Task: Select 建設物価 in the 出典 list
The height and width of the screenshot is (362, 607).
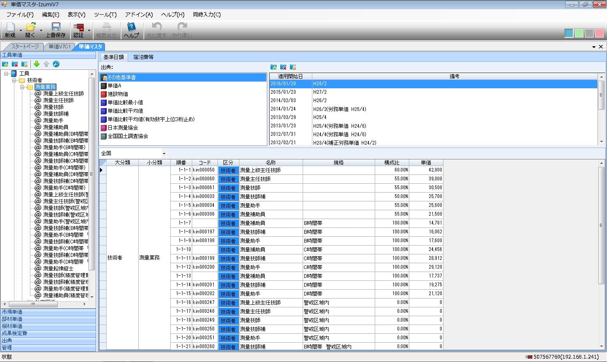Action: [118, 94]
